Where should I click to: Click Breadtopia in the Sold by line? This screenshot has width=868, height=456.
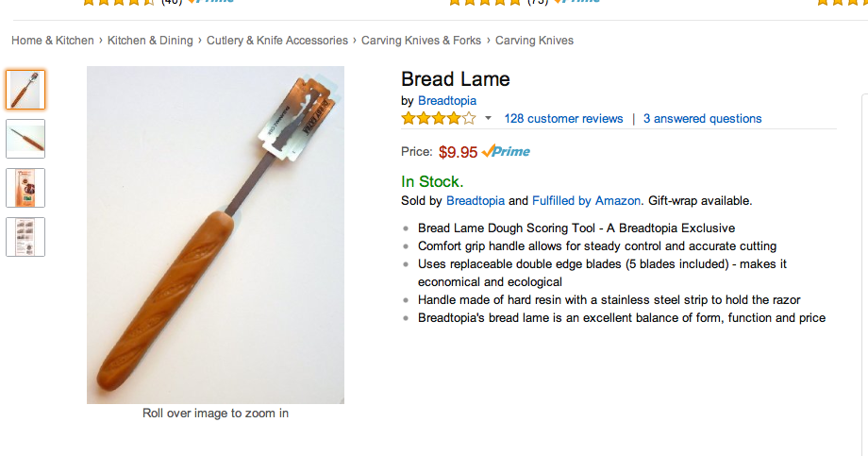pyautogui.click(x=476, y=201)
